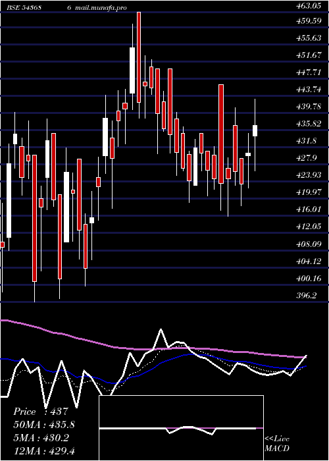329x461 pixels.
Task: Select the 455.63 price axis label
Action: [308, 38]
